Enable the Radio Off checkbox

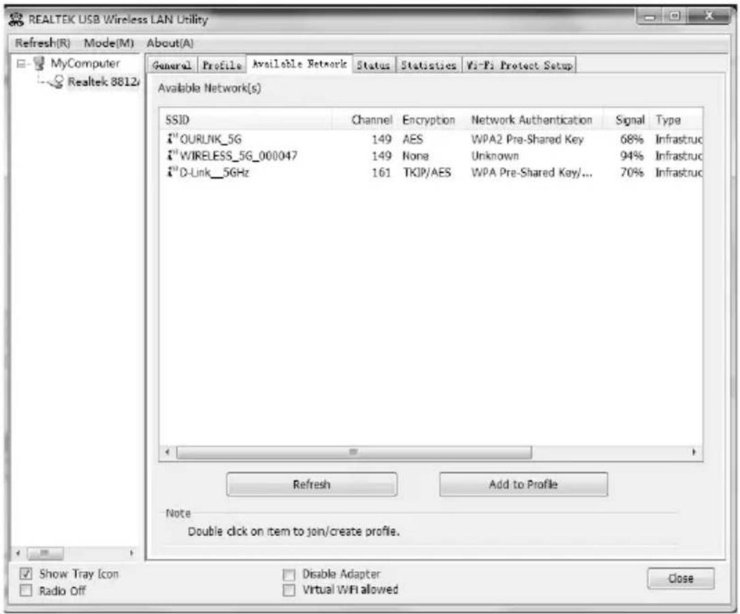26,590
